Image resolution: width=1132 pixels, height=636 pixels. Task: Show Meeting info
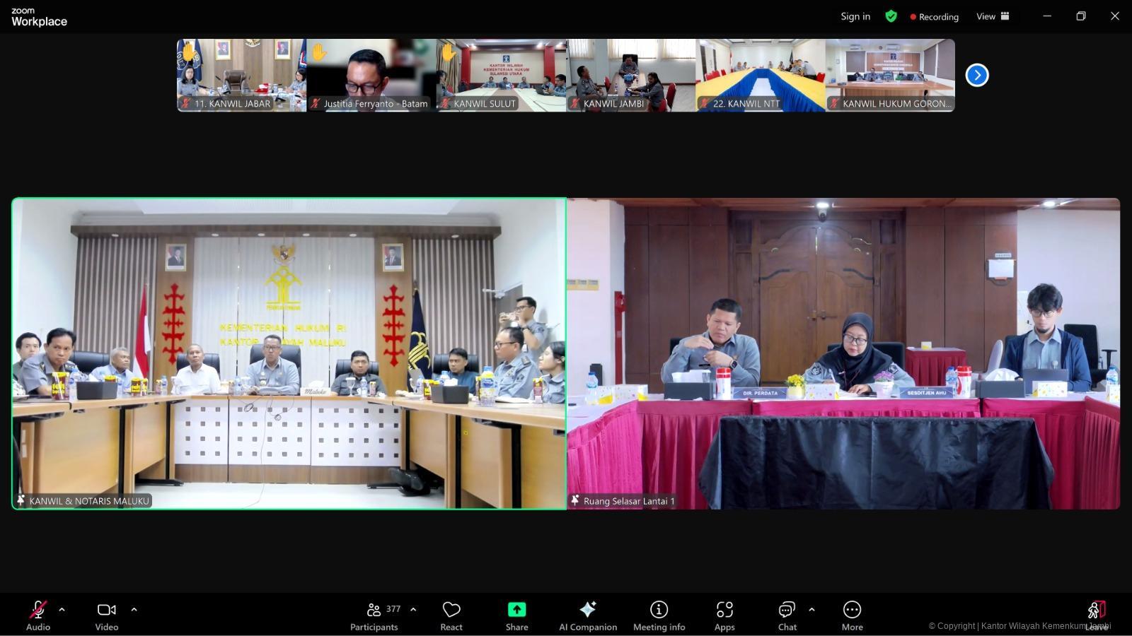tap(659, 615)
